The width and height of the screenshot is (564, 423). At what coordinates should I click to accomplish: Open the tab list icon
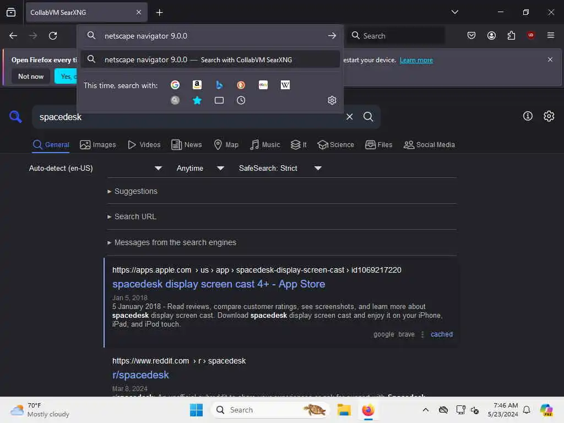11,12
